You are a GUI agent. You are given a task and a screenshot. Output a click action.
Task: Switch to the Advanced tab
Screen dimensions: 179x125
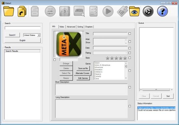tap(71, 27)
